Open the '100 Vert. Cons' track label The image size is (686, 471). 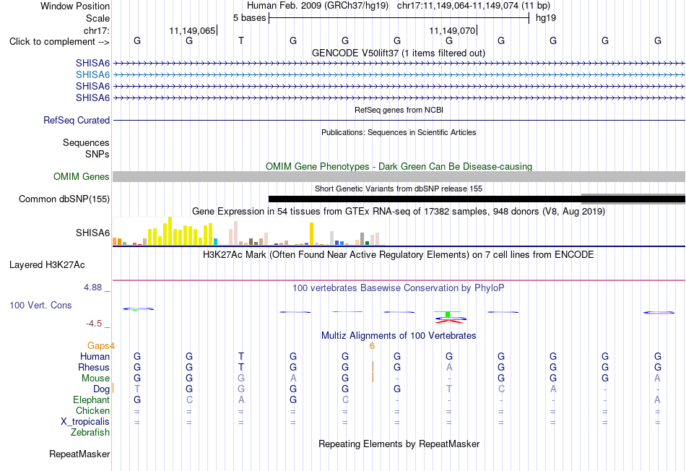pyautogui.click(x=40, y=305)
